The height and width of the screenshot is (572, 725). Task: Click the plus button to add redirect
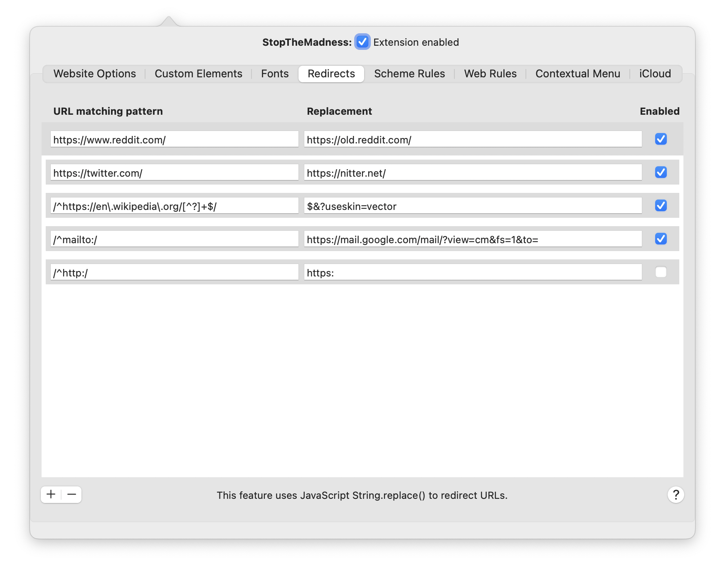tap(51, 494)
